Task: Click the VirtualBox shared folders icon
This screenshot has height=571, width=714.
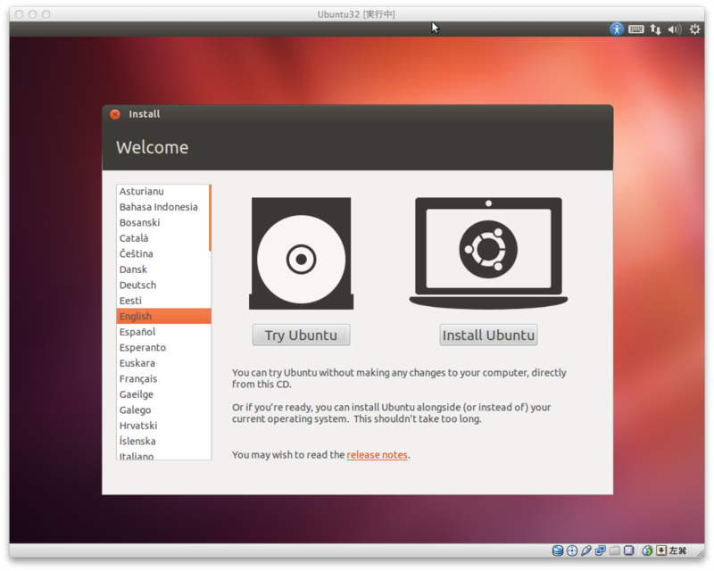Action: tap(614, 550)
